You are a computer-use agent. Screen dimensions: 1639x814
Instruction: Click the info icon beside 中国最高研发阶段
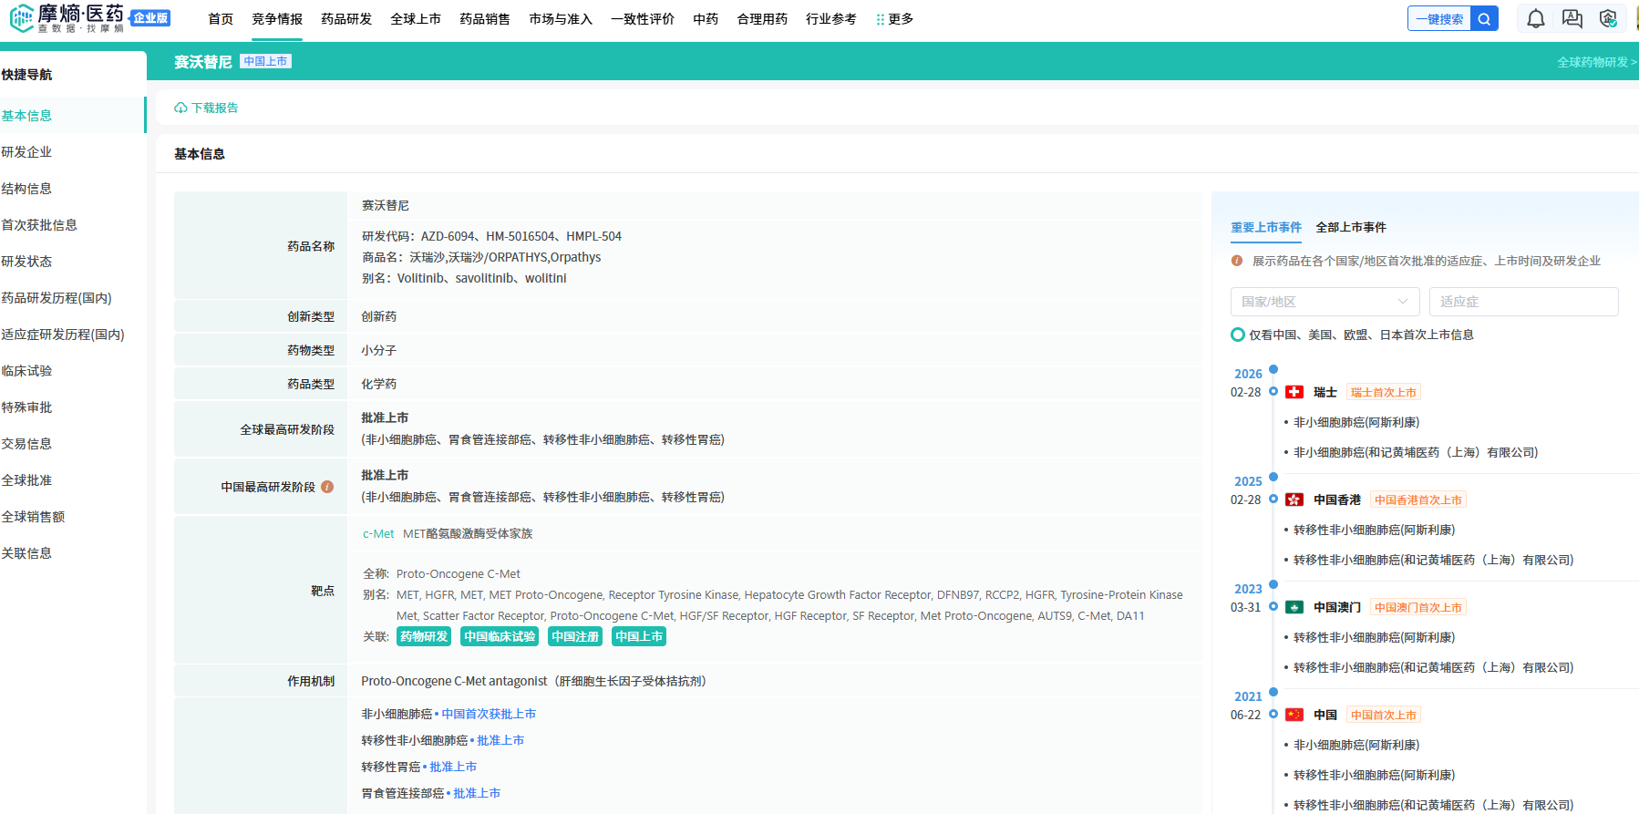tap(327, 487)
